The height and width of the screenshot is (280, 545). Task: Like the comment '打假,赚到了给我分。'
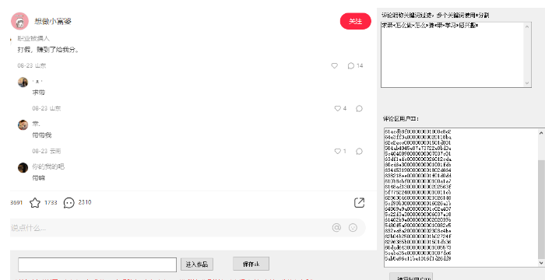334,65
